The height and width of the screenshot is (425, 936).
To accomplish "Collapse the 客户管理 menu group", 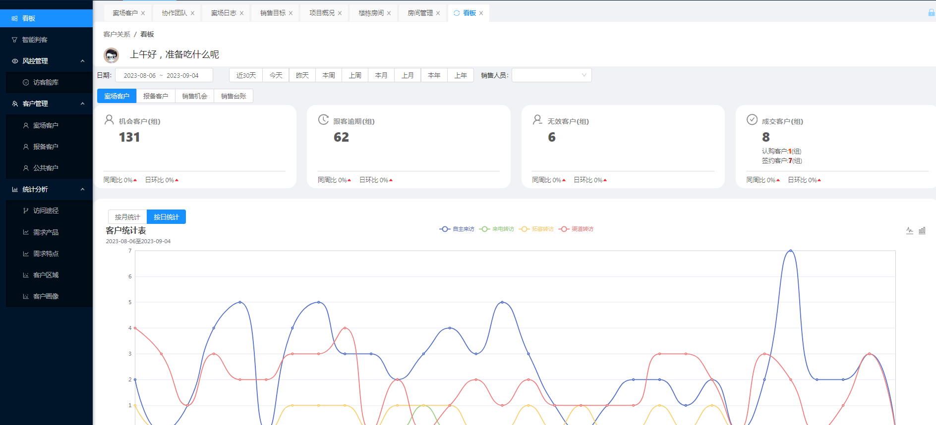I will click(x=46, y=104).
